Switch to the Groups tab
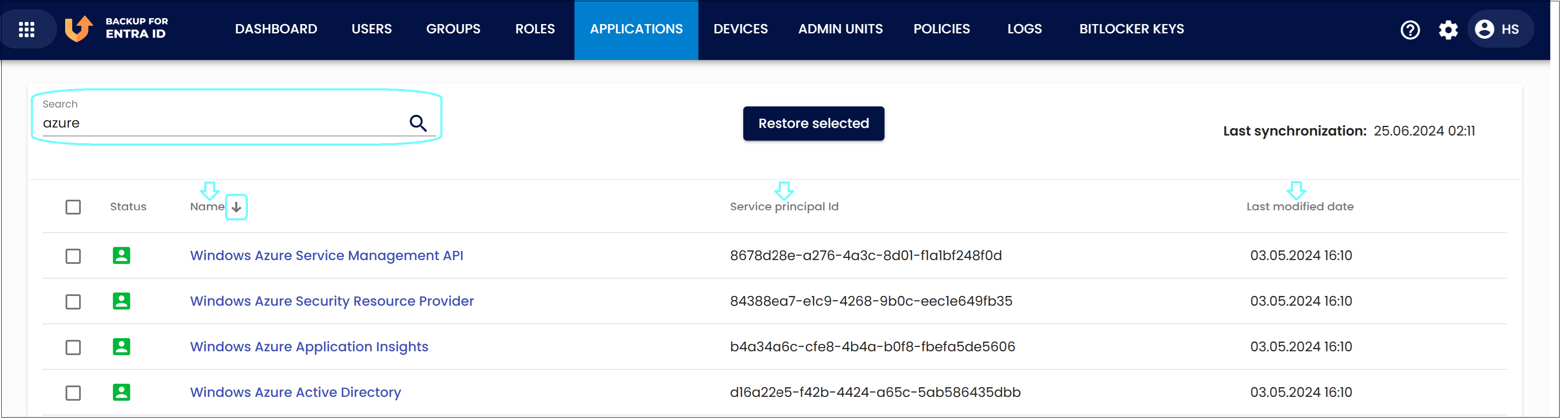This screenshot has width=1560, height=418. click(453, 29)
